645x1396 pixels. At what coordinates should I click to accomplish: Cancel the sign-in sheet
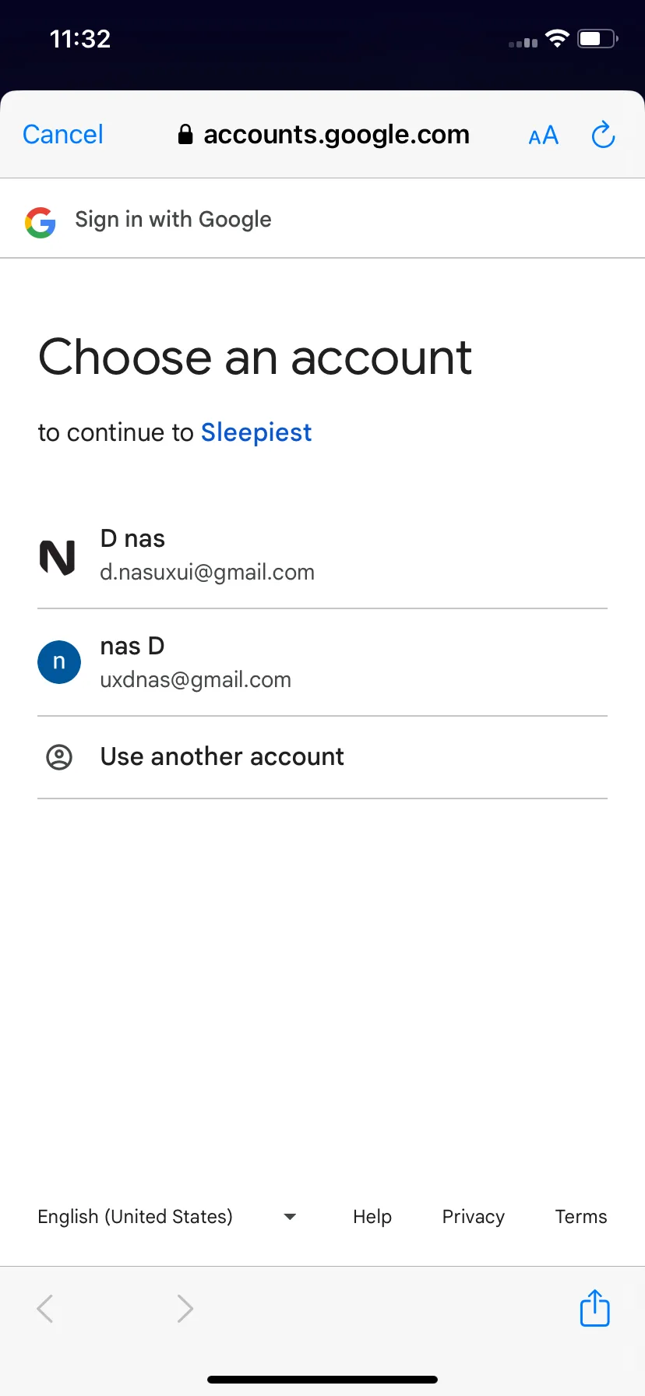click(63, 135)
